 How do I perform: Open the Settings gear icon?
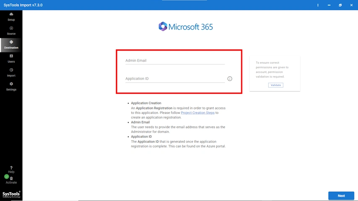11,84
